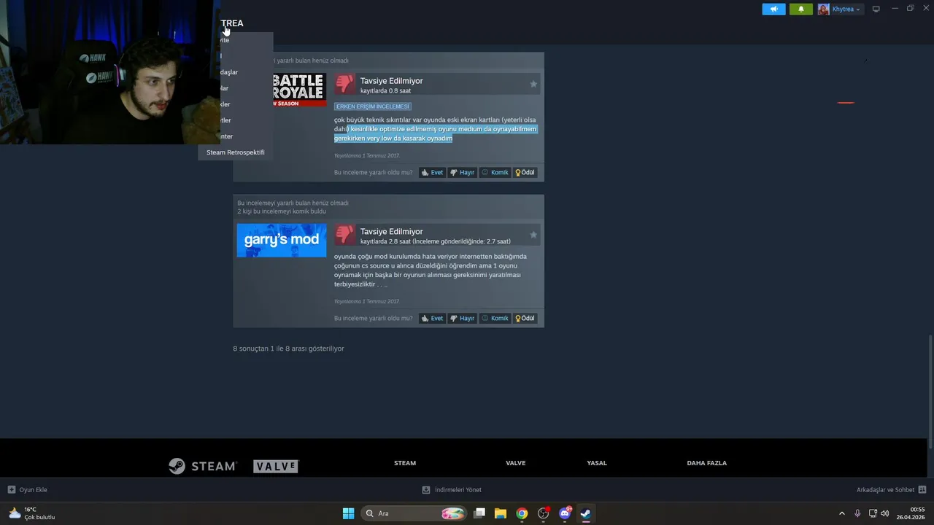The height and width of the screenshot is (525, 934).
Task: Open the volume speaker tray icon
Action: (x=885, y=513)
